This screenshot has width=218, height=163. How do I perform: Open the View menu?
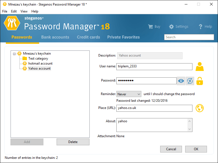point(24,11)
